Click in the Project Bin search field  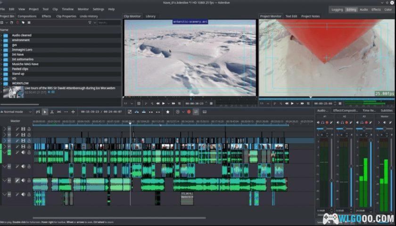(x=109, y=22)
